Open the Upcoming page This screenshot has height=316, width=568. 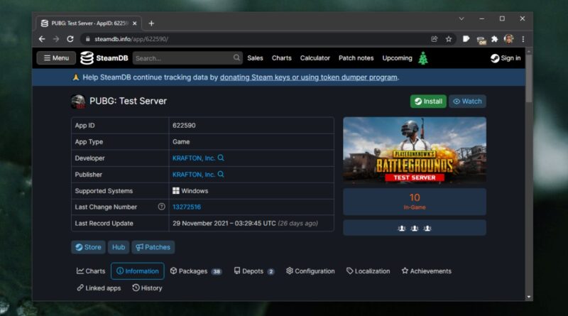tap(397, 58)
